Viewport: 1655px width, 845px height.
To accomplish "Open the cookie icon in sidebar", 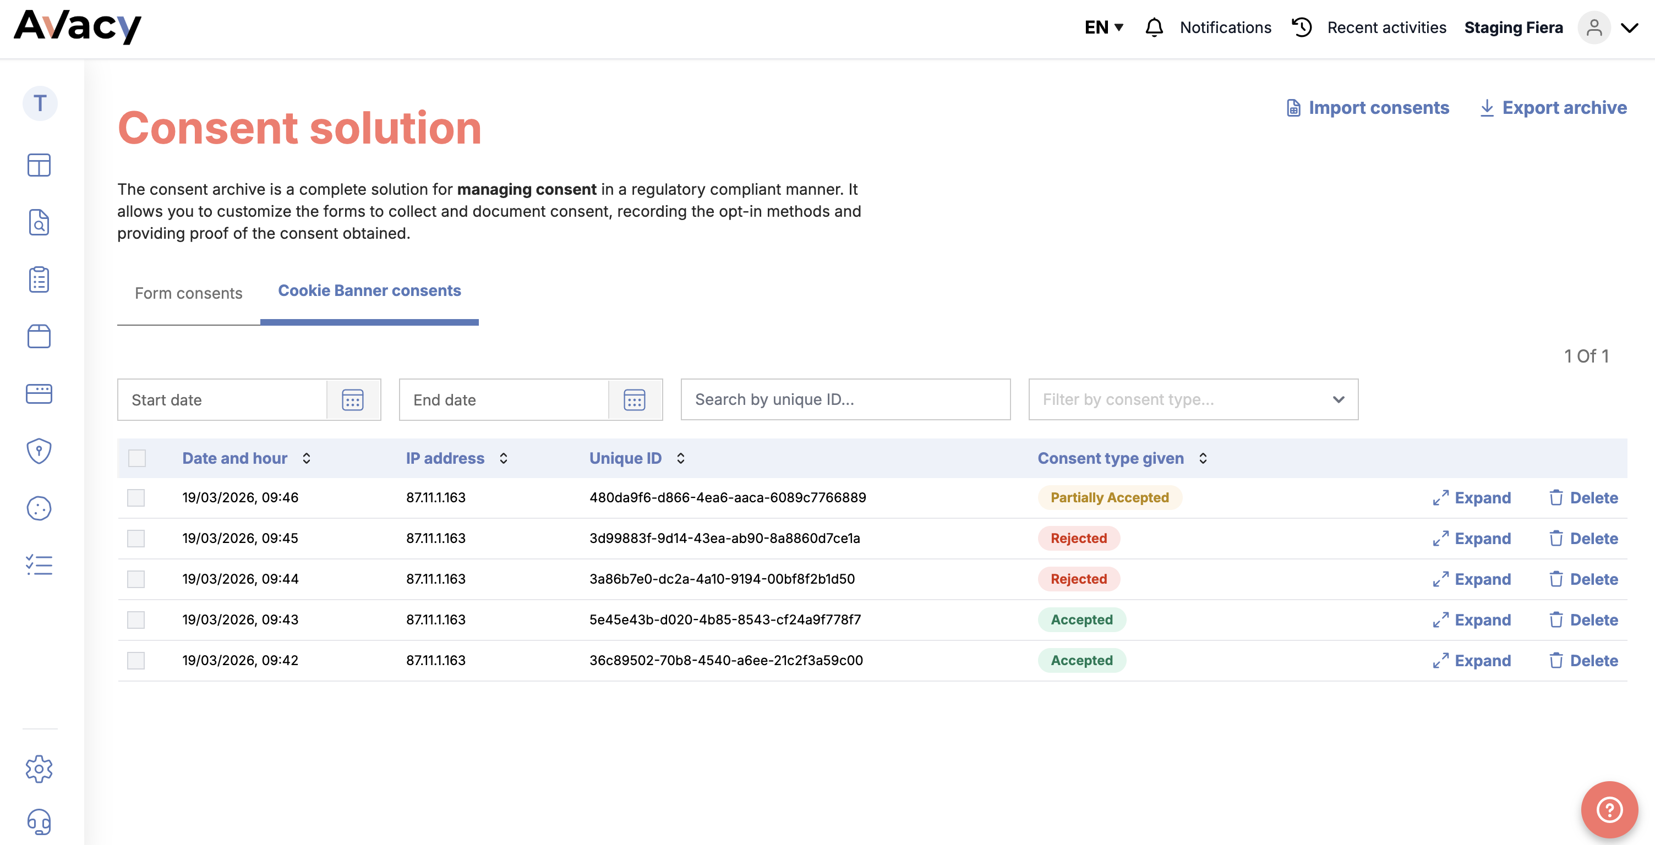I will [39, 508].
